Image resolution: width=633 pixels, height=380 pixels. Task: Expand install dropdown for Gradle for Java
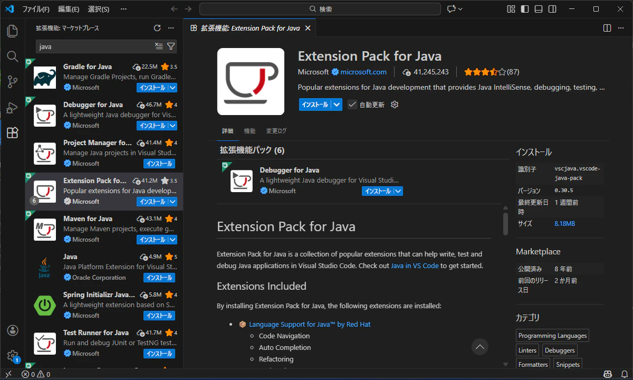(x=172, y=88)
